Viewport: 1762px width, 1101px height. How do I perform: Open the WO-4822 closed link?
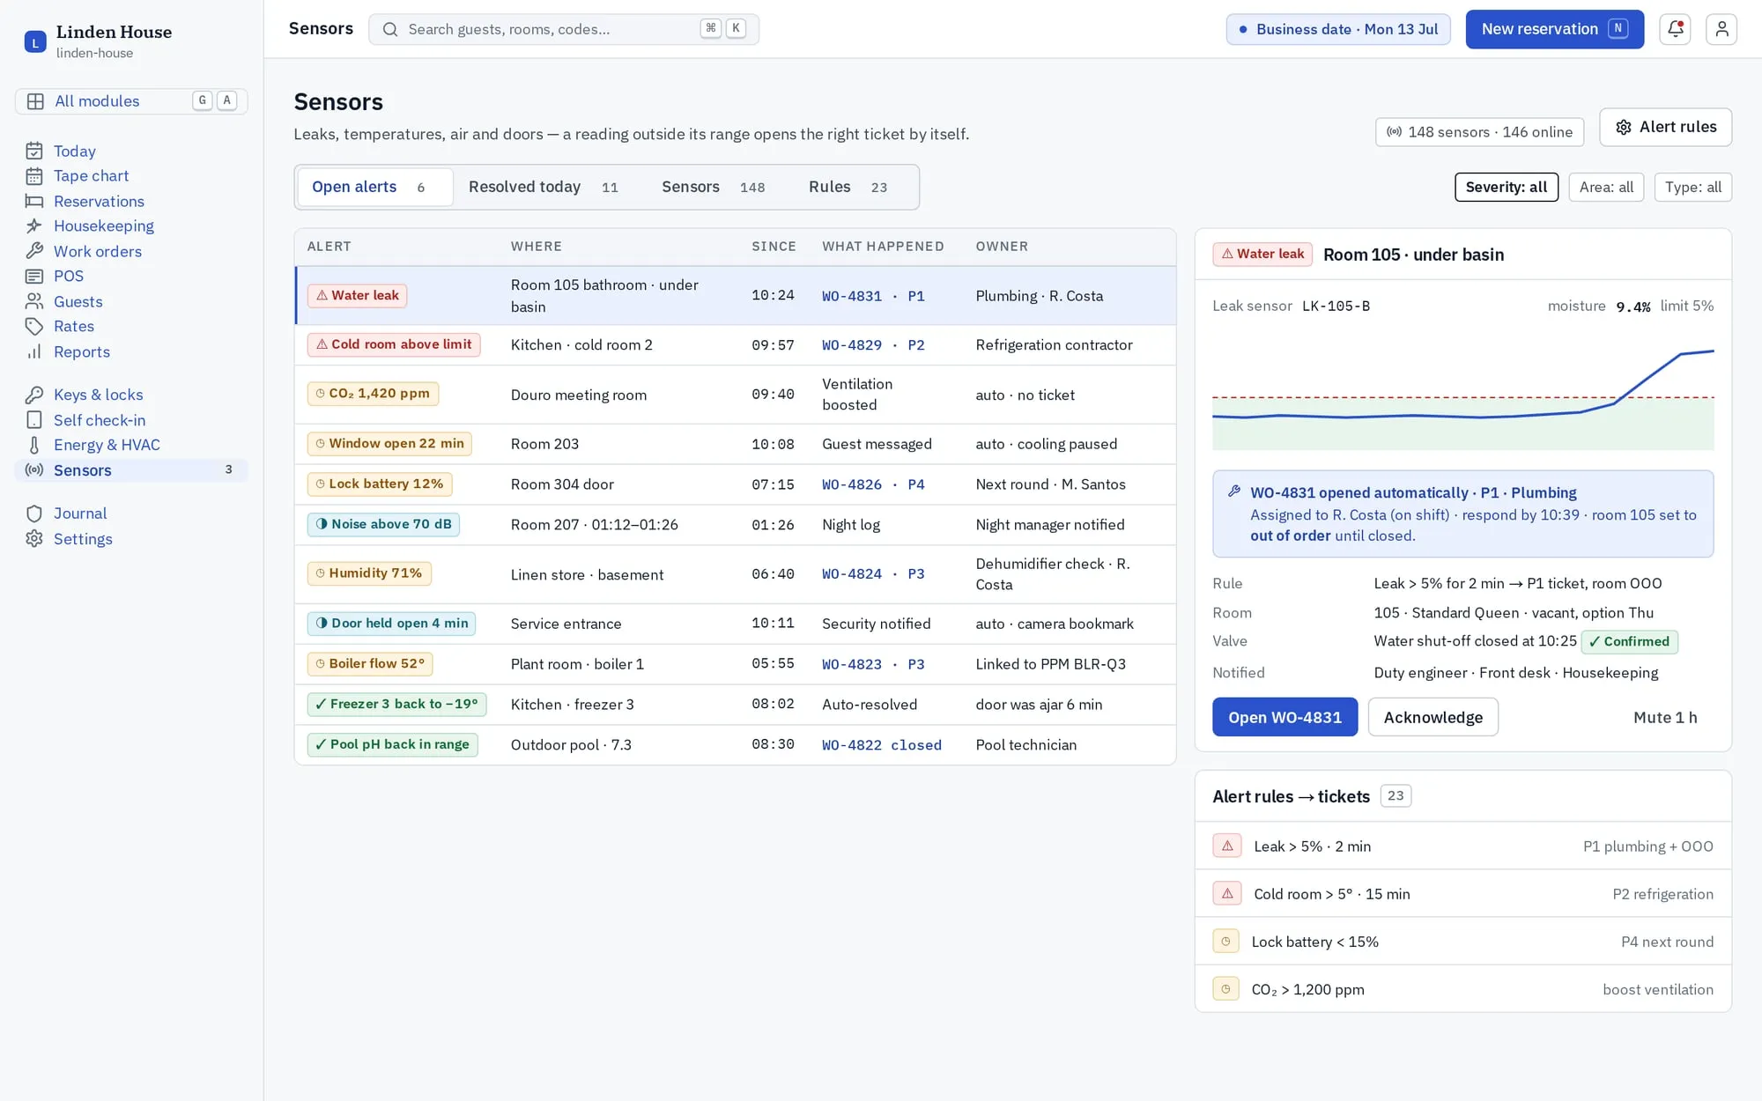pyautogui.click(x=882, y=745)
